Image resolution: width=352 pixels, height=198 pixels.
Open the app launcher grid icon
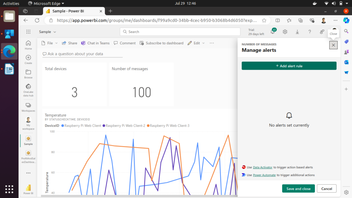(x=29, y=32)
